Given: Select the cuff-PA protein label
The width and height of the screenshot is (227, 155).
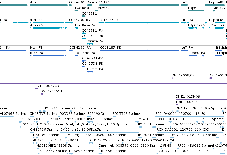Looking at the screenshot, I should coord(187,48).
